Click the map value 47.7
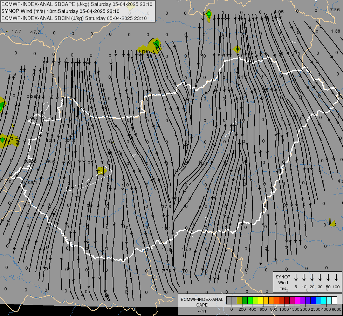The image size is (343, 316). [35, 32]
